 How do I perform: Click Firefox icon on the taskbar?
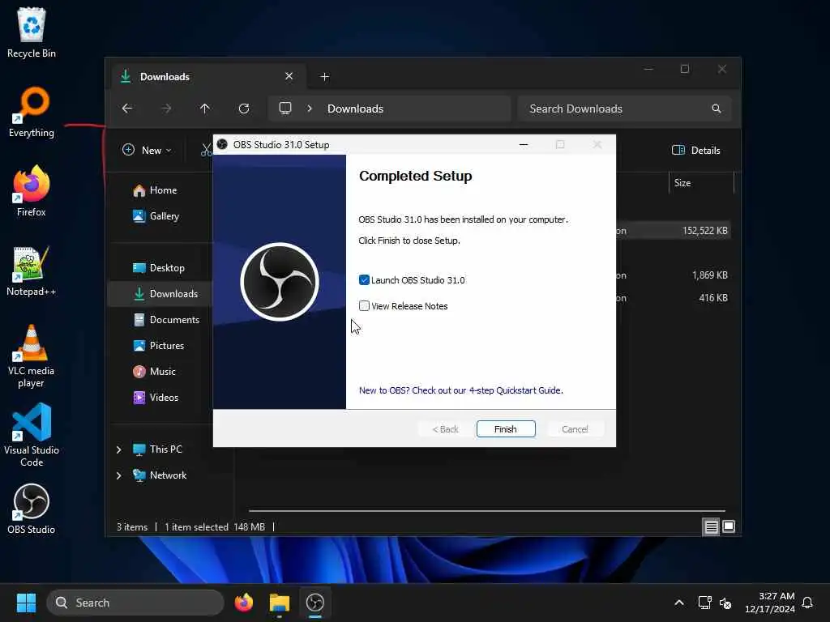point(244,603)
